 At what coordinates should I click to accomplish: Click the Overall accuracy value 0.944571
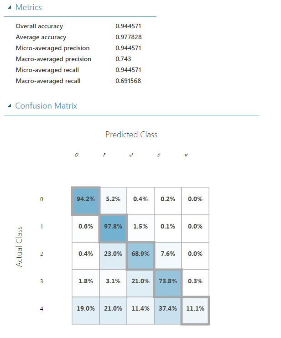[x=129, y=26]
